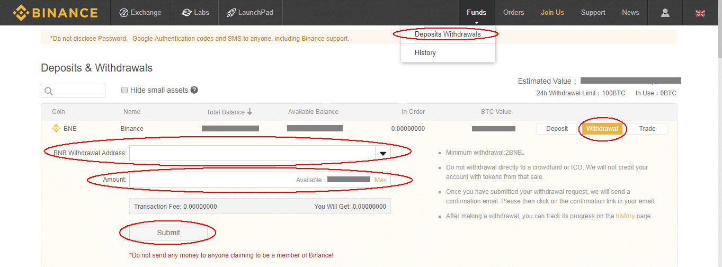Enable the Hide small assets checkbox

coord(124,90)
